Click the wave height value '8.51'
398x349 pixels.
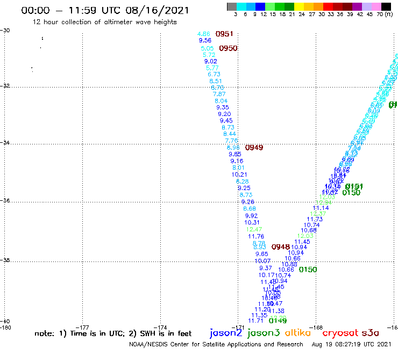(216, 81)
